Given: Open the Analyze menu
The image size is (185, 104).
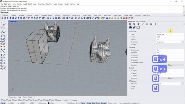Looking at the screenshot, I should coord(61,4).
